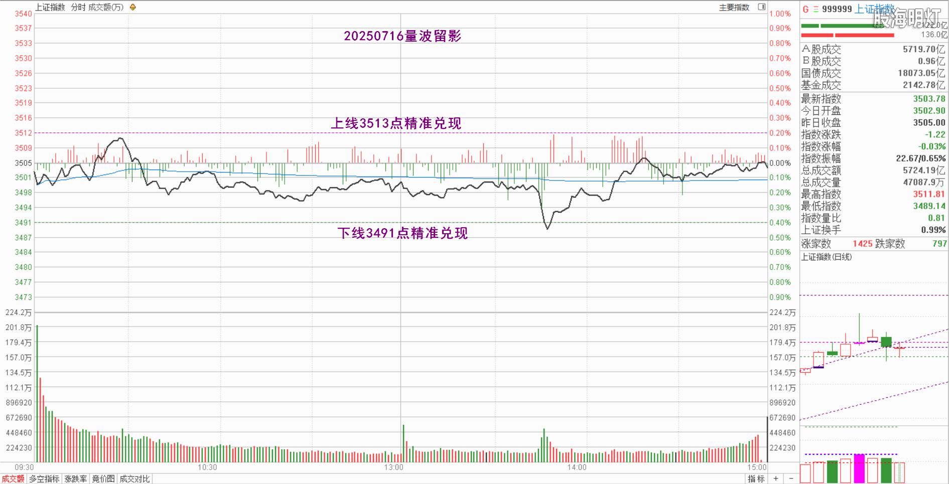Click the red buy volume bar 136.0亿
The height and width of the screenshot is (484, 949).
tap(848, 35)
